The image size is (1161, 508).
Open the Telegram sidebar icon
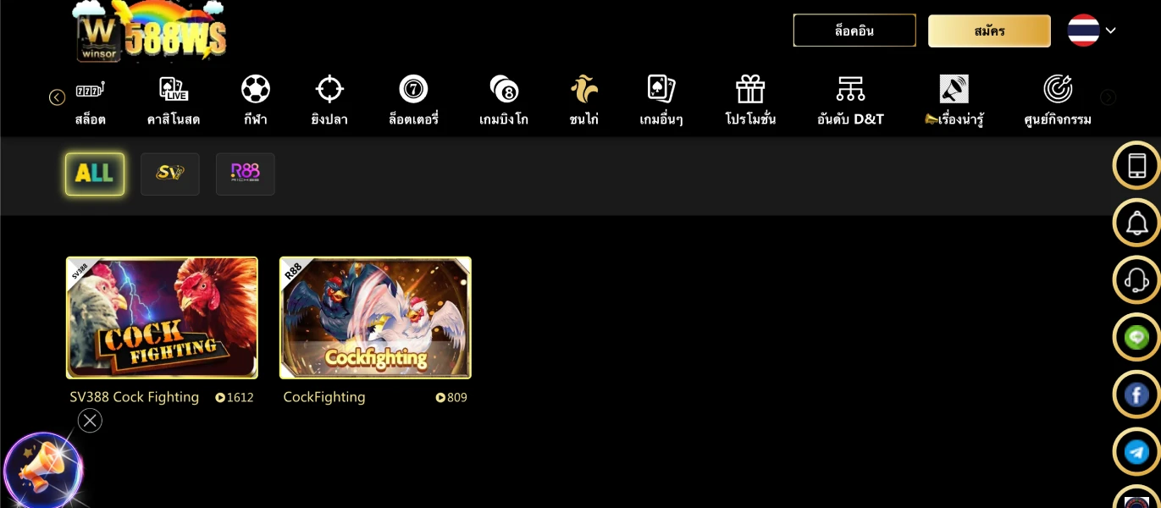[x=1136, y=452]
